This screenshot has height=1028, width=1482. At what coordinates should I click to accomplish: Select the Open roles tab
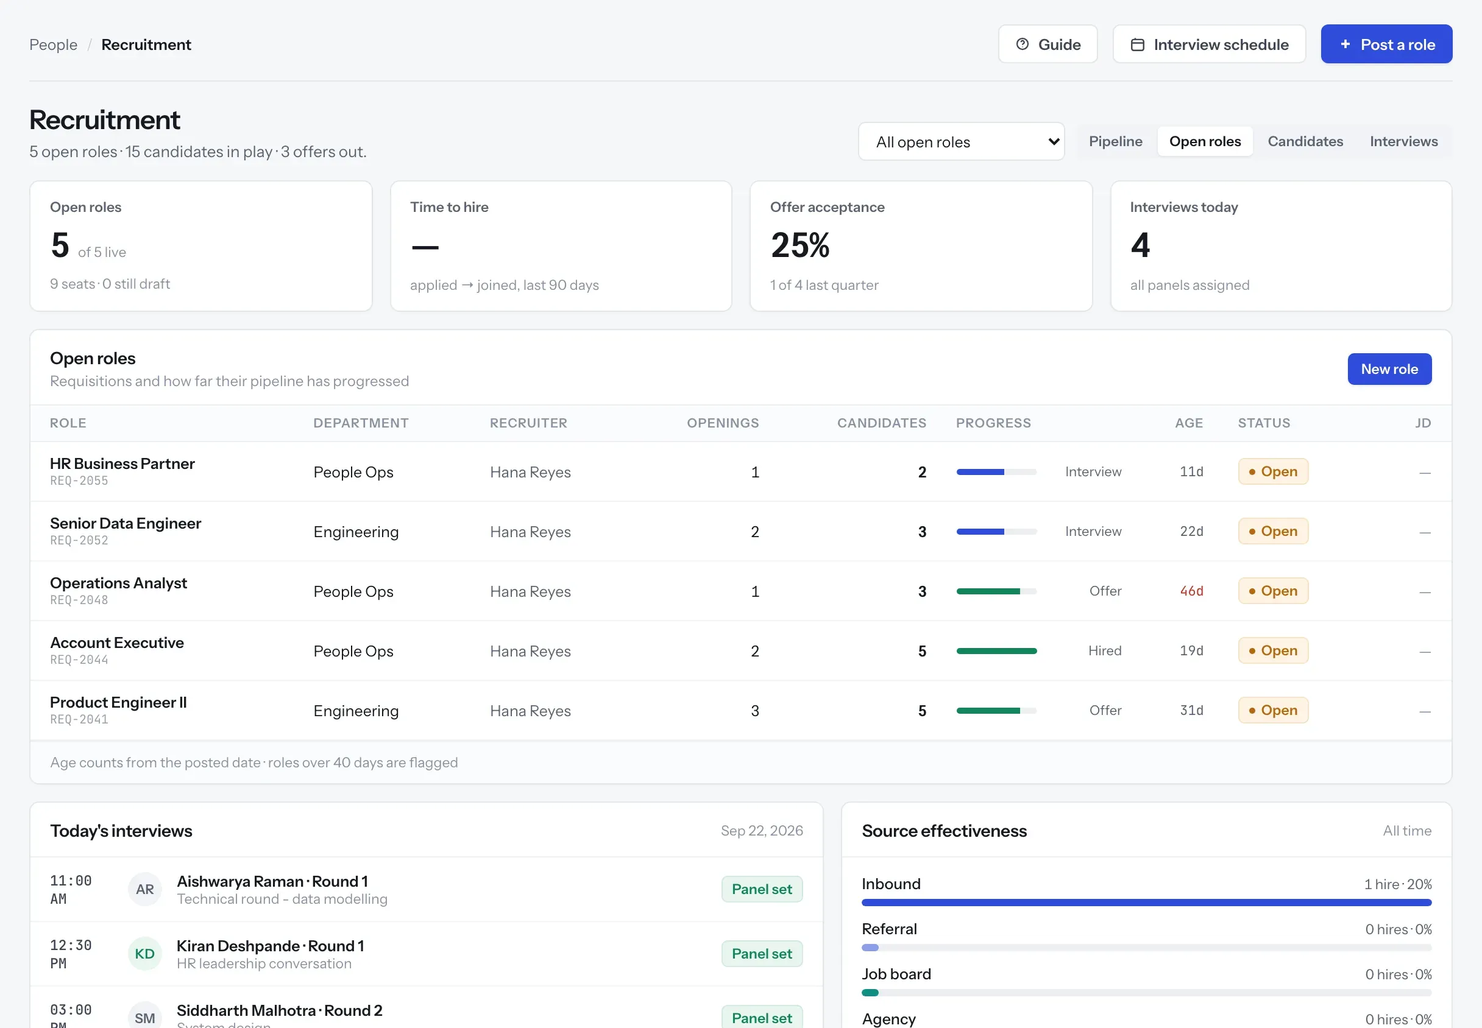(x=1204, y=141)
